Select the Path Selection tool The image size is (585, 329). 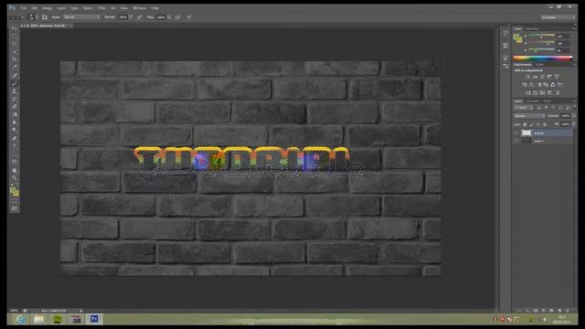[x=15, y=154]
